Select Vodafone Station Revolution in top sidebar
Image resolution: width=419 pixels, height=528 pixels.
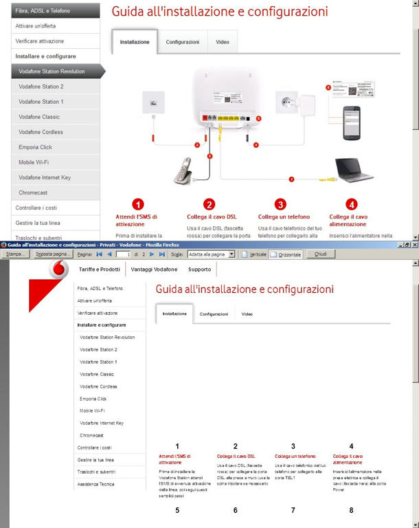coord(57,71)
